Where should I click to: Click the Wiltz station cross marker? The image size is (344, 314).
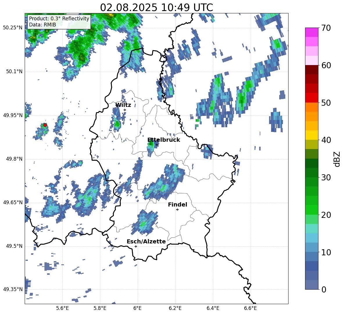point(125,110)
